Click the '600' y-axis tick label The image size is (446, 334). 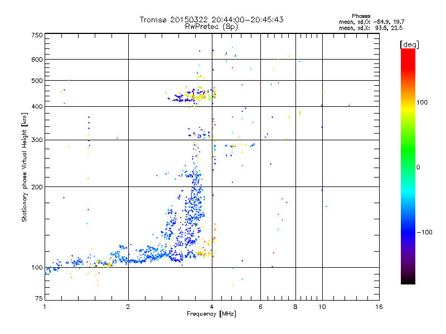[x=37, y=60]
